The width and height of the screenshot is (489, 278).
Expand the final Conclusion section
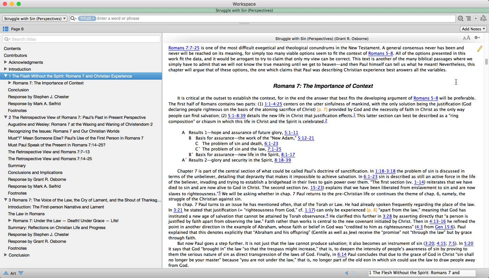(6, 255)
